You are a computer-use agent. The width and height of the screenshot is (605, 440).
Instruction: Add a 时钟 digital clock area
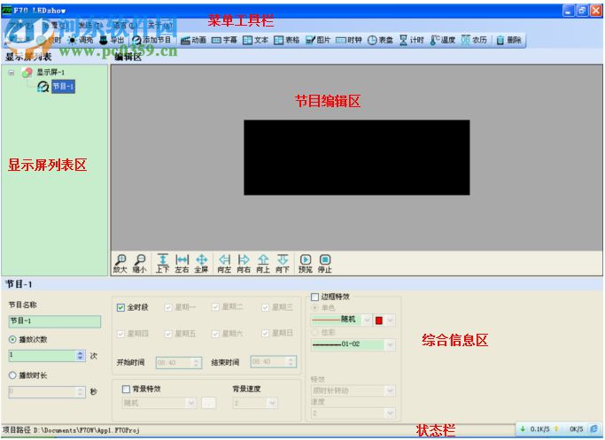[x=349, y=40]
